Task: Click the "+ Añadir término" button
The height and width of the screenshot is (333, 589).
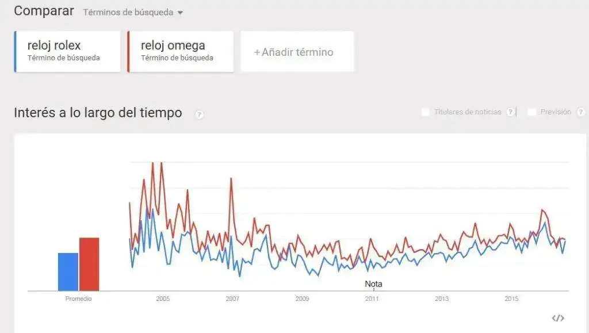Action: coord(297,52)
